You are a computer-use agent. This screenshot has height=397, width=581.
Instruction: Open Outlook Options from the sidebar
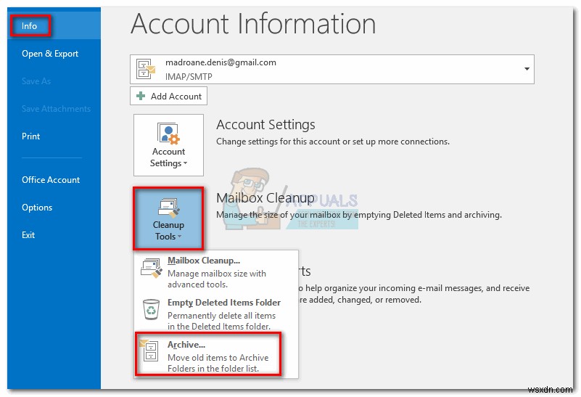click(37, 208)
